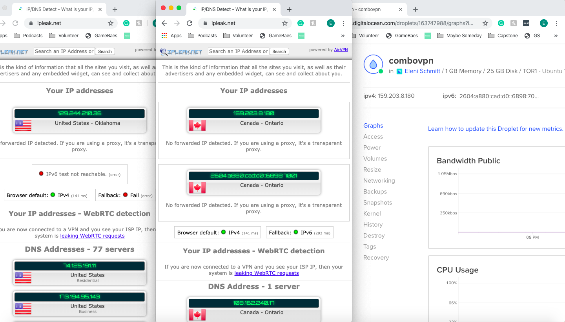The height and width of the screenshot is (322, 565).
Task: Click the Search button in the middle ipleak window
Action: (279, 51)
